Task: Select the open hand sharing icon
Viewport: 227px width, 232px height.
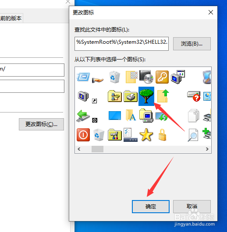Action: click(x=97, y=80)
